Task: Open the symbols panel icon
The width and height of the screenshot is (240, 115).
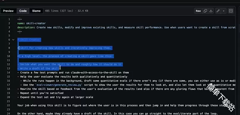Action: (231, 11)
